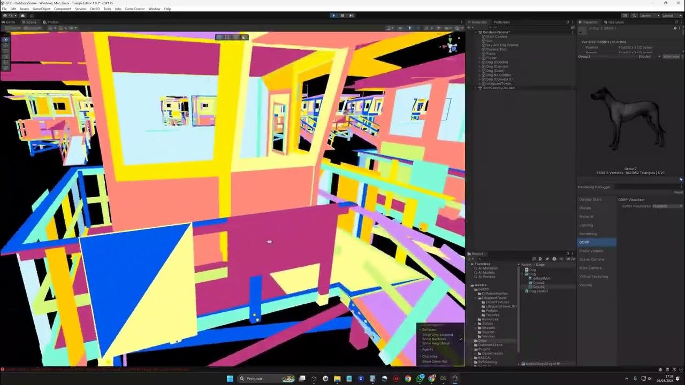Collapse the OutdoorsScene entry in the Hierarchy

tap(476, 32)
